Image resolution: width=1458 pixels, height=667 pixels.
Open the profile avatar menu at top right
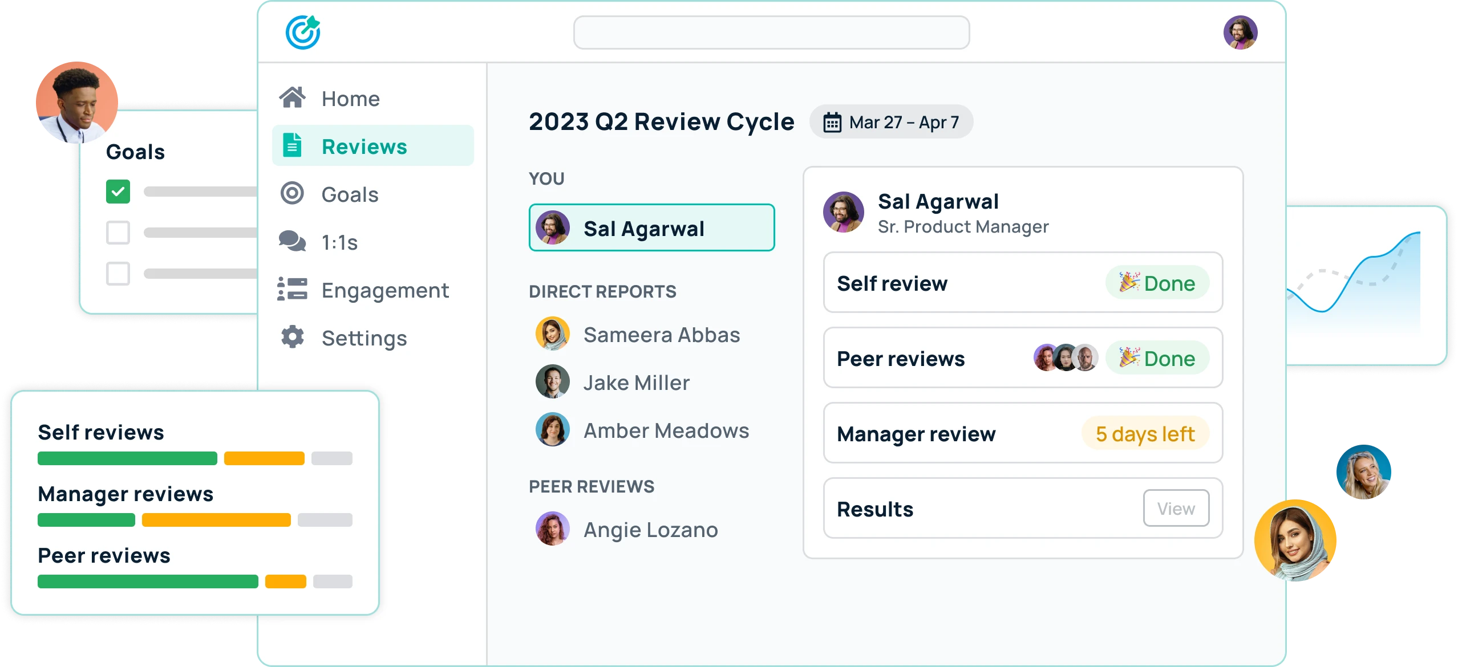tap(1240, 32)
